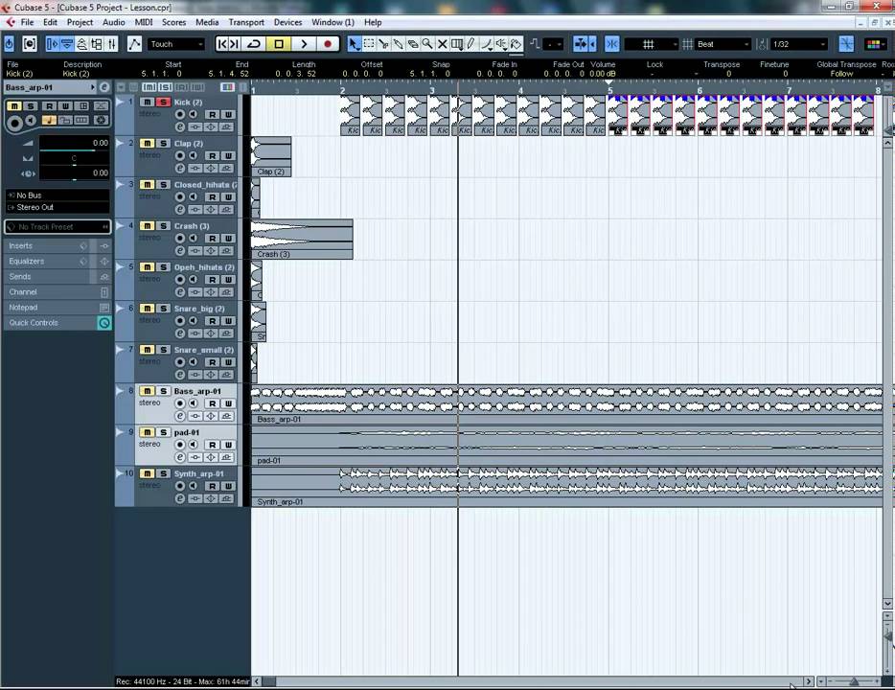
Task: Select the Play speaker tool
Action: 501,44
